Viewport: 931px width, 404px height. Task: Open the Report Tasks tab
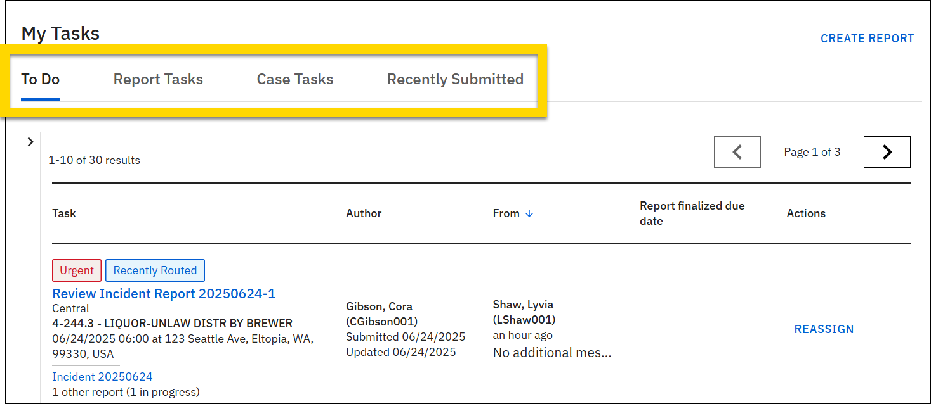[158, 79]
